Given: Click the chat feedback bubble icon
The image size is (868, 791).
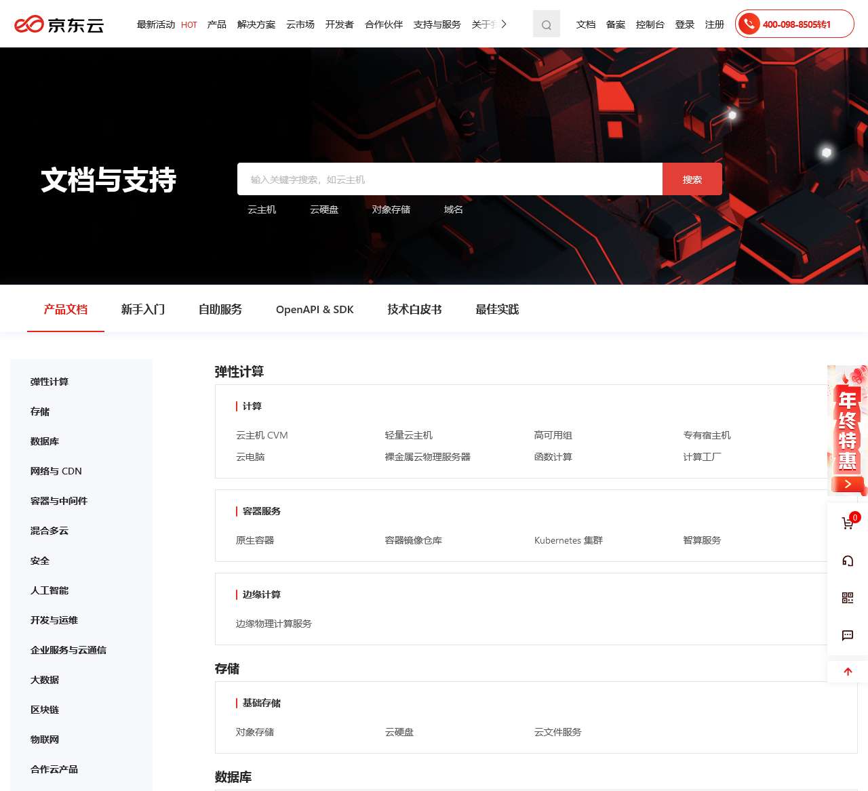Looking at the screenshot, I should tap(847, 636).
